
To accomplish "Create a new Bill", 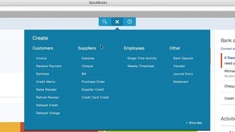I will [x=84, y=74].
